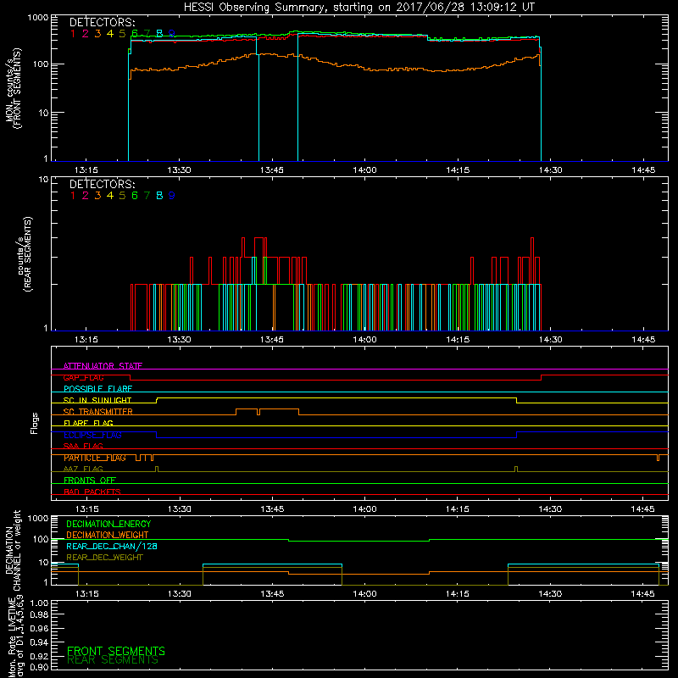Screen dimensions: 678x678
Task: Select olive detector 5 in rear segments legend
Action: click(122, 196)
